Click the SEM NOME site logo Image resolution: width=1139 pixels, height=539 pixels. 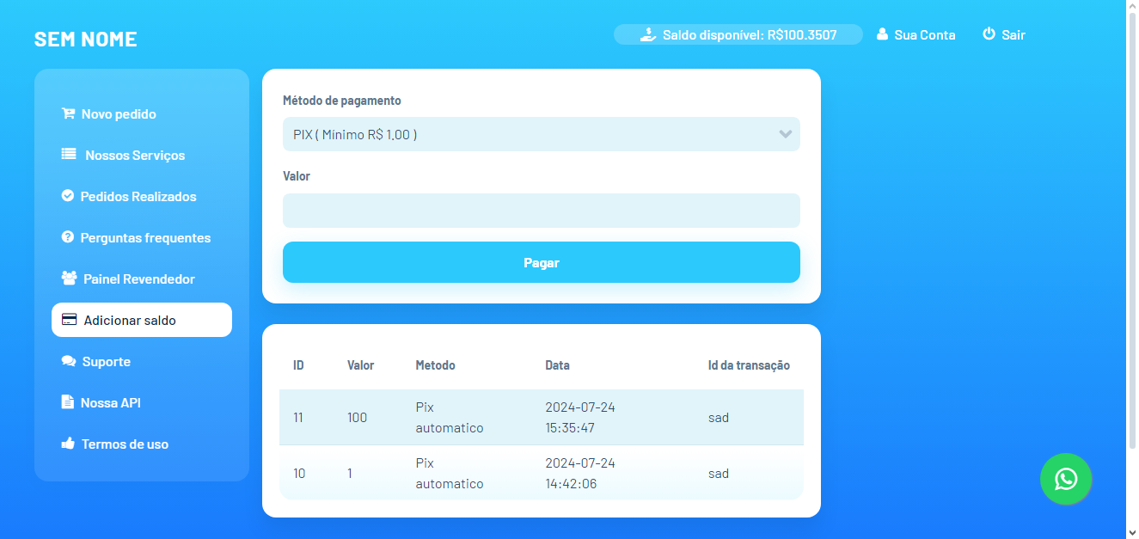click(x=86, y=40)
